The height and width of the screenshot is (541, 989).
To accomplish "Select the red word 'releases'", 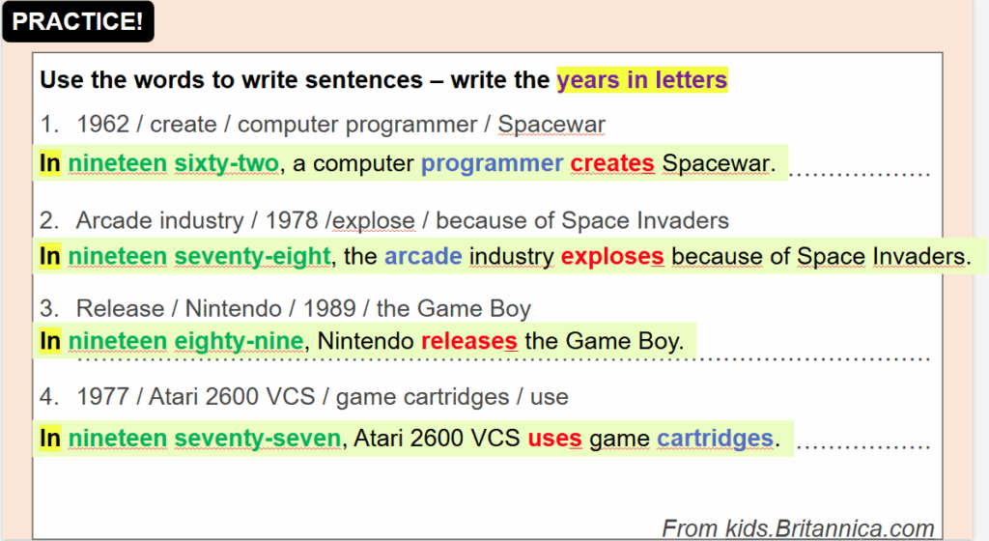I will pyautogui.click(x=469, y=341).
